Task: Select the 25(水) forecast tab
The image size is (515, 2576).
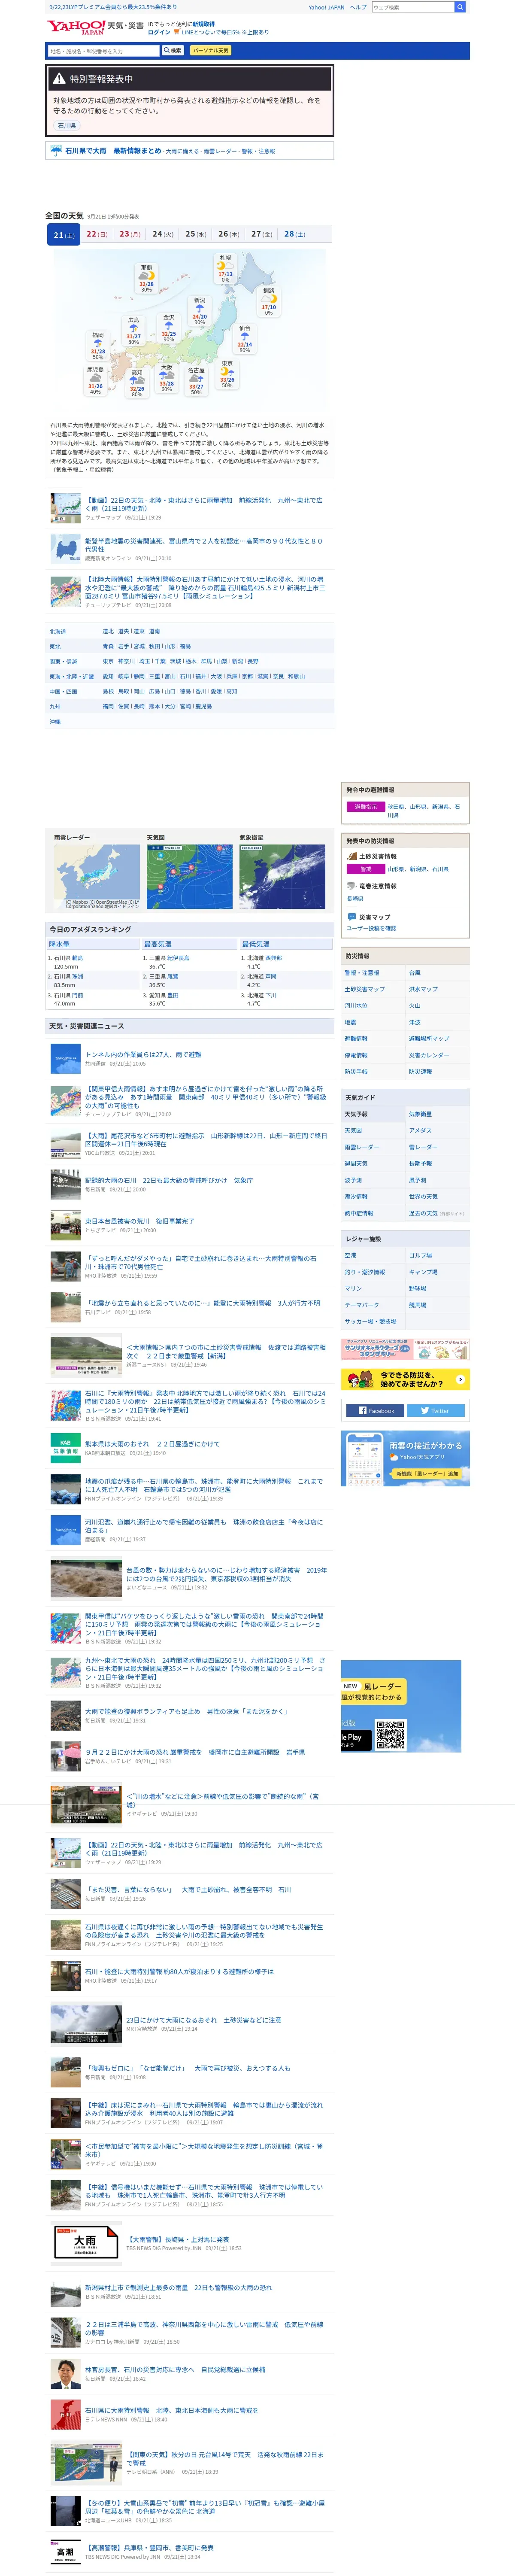Action: coord(196,234)
